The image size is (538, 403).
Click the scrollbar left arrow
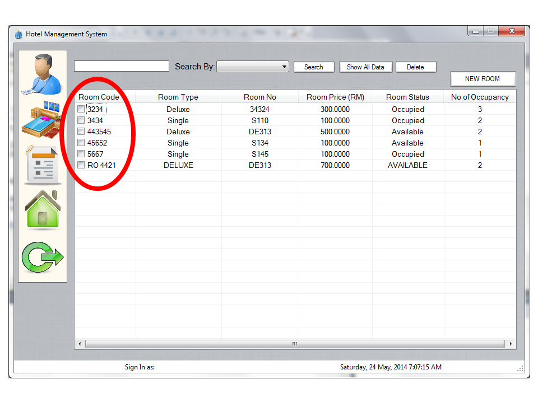[x=80, y=344]
